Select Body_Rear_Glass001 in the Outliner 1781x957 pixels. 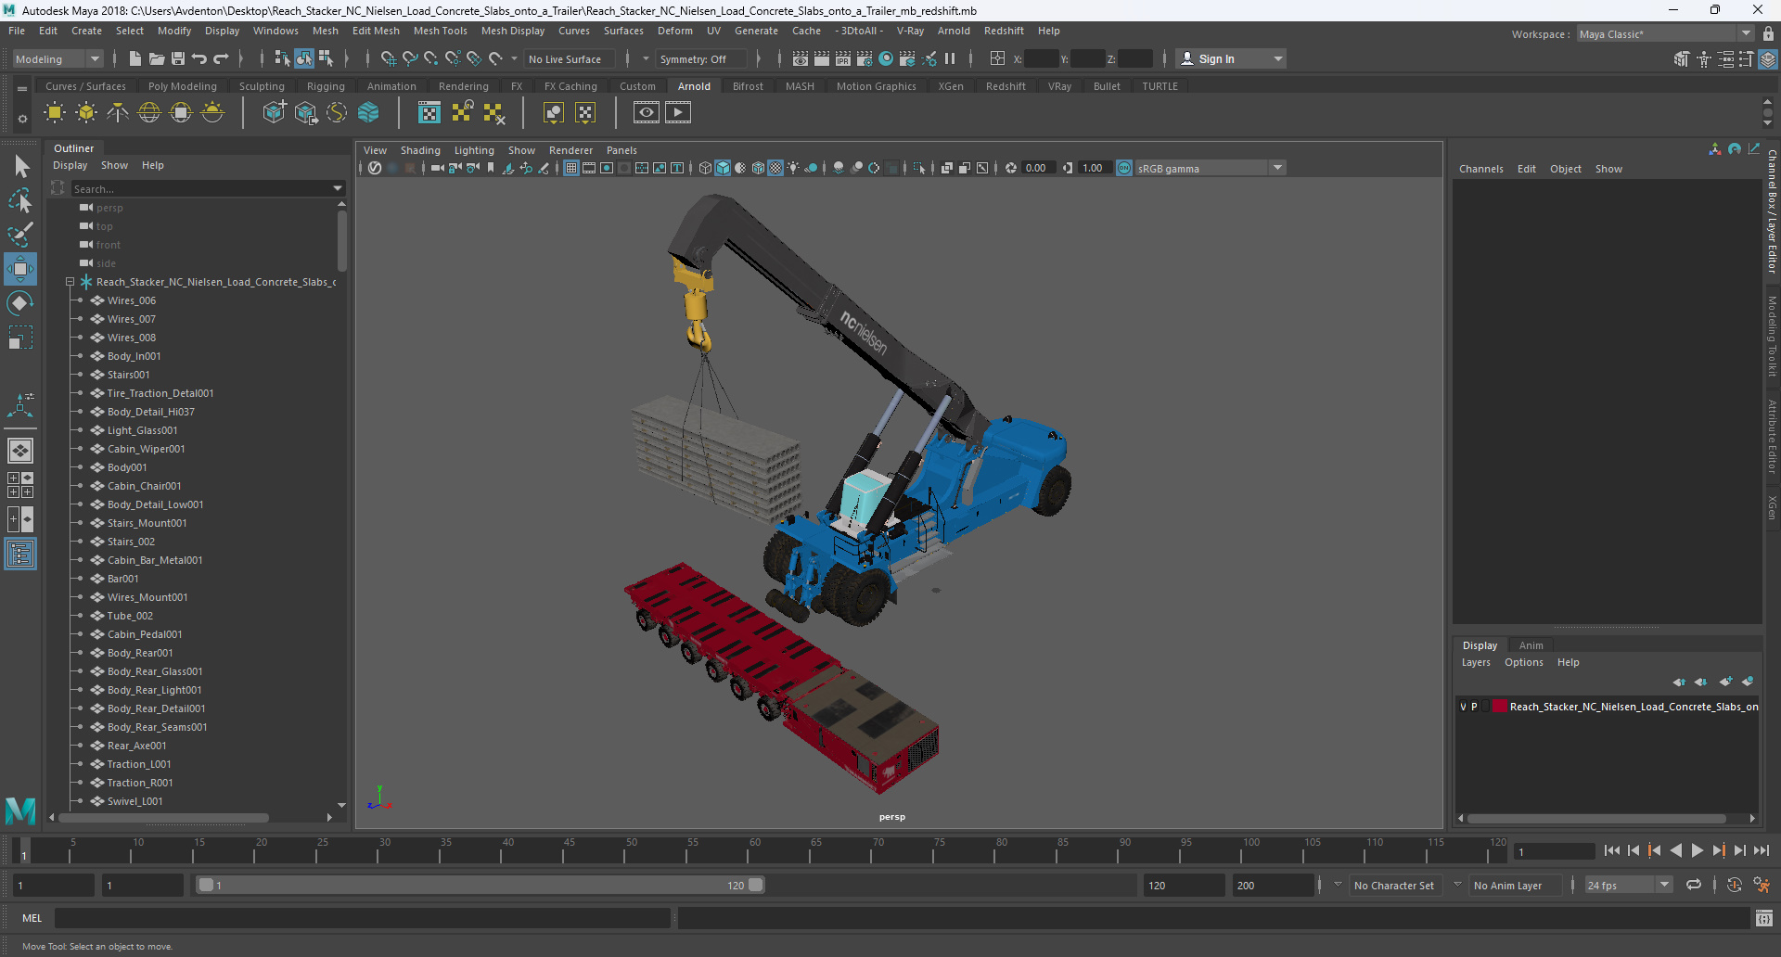pyautogui.click(x=155, y=671)
